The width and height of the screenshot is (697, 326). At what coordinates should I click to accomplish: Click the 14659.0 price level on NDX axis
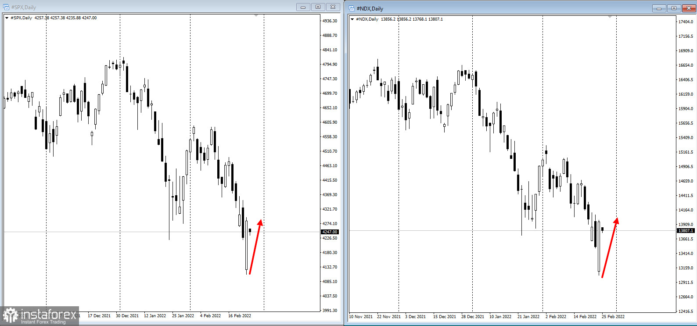[x=686, y=181]
